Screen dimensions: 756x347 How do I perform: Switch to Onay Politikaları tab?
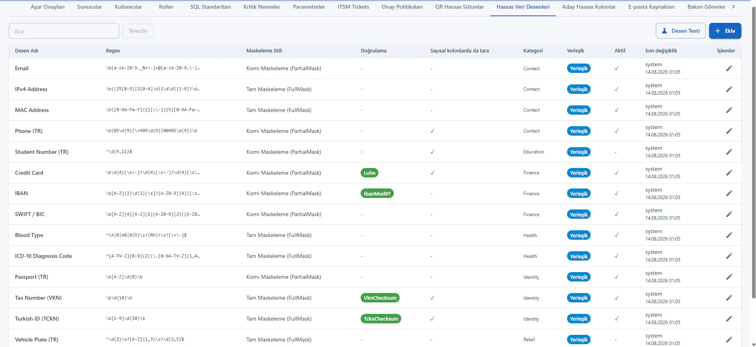pyautogui.click(x=402, y=7)
